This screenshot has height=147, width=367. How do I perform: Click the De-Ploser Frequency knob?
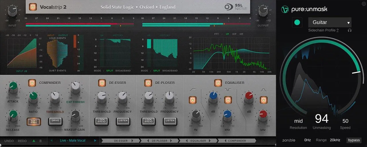click(169, 98)
